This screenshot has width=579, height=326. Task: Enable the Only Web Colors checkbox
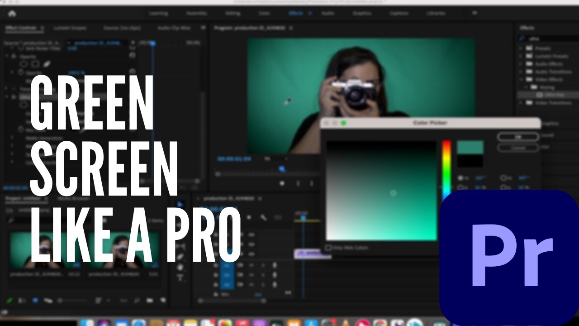(329, 248)
